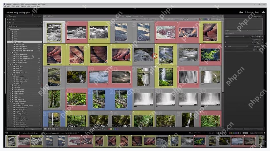This screenshot has width=270, height=151.
Task: Open the Help menu
Action: [39, 7]
